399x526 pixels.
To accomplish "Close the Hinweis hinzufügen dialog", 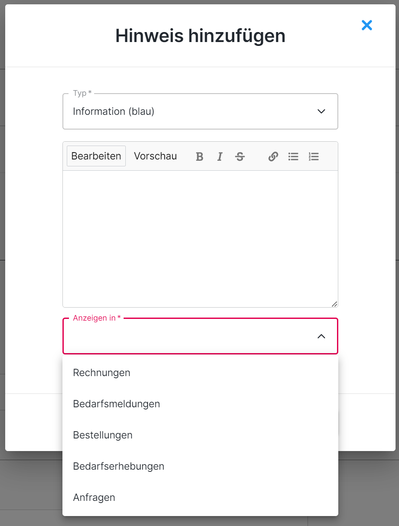I will (367, 26).
